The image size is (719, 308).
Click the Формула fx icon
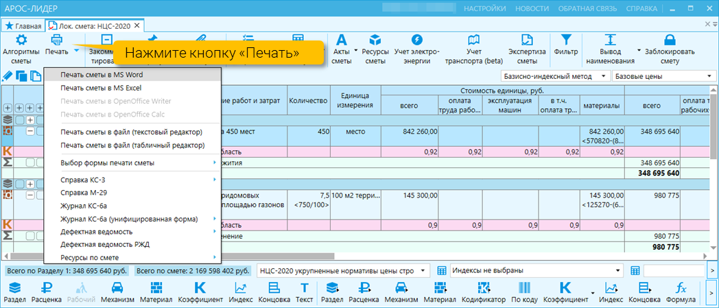[x=681, y=288]
